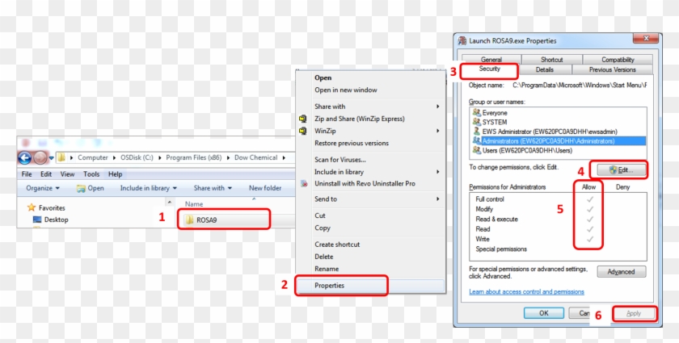Click the ROSA9 folder icon
679x343 pixels.
(189, 220)
